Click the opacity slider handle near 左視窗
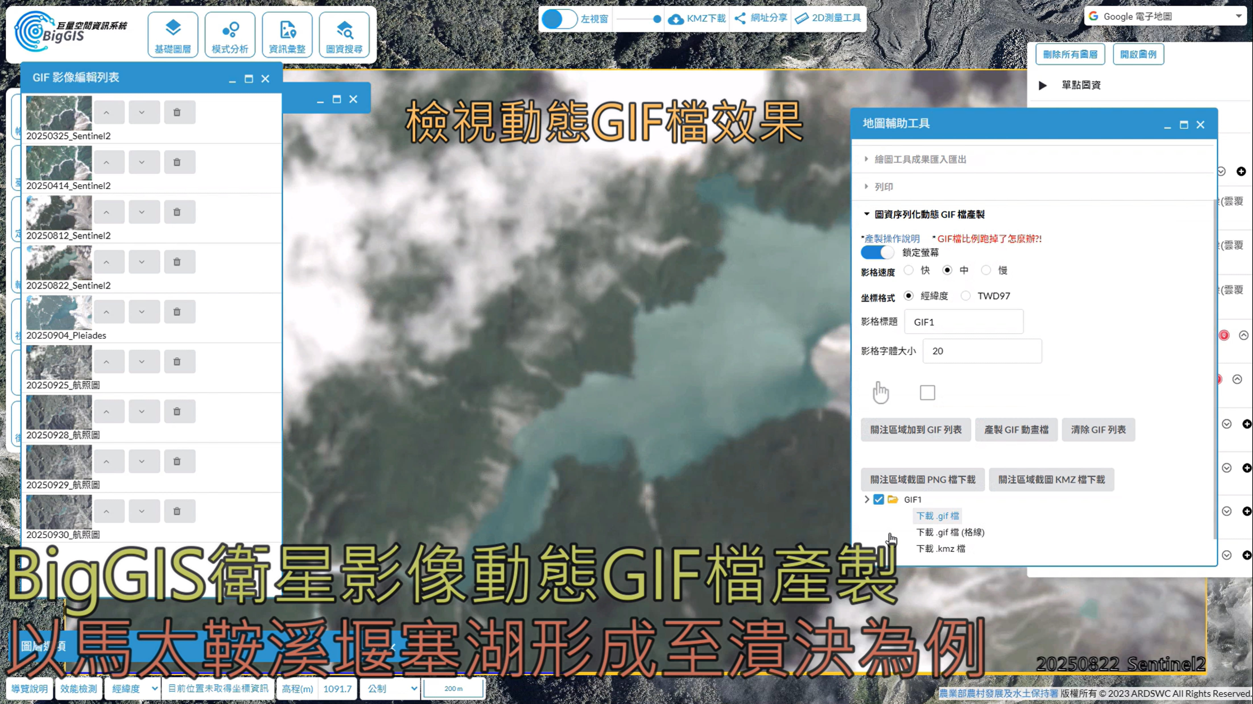This screenshot has width=1253, height=704. [657, 19]
